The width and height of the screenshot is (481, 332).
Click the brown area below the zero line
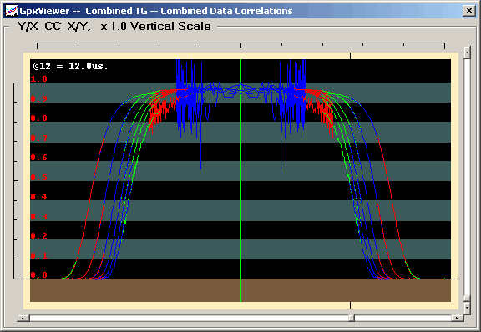240,290
